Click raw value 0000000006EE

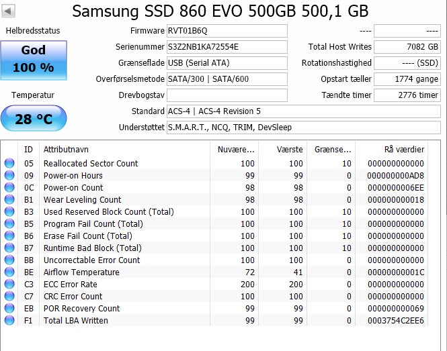pos(396,188)
